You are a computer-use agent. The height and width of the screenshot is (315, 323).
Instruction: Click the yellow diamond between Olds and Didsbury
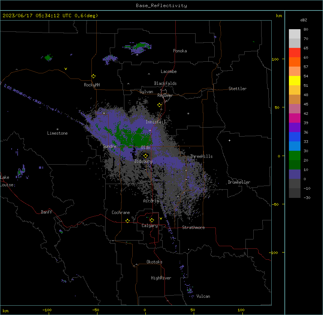click(x=146, y=156)
